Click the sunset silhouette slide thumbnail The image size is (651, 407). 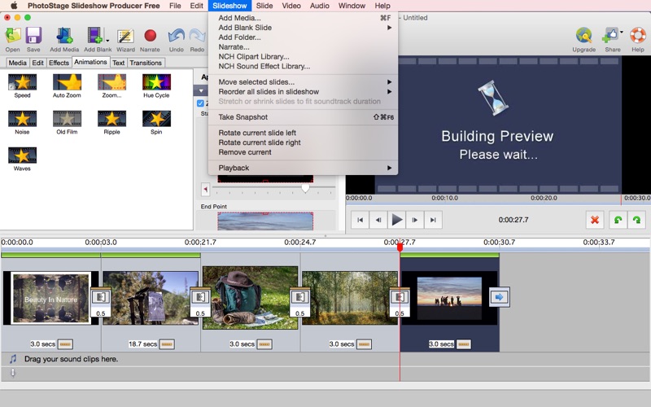click(x=449, y=297)
